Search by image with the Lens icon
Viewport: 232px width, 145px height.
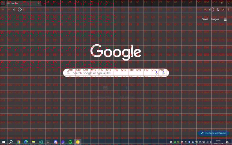pos(163,73)
